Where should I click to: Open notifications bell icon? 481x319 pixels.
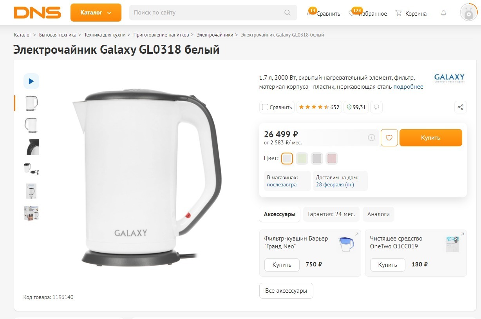pos(443,13)
